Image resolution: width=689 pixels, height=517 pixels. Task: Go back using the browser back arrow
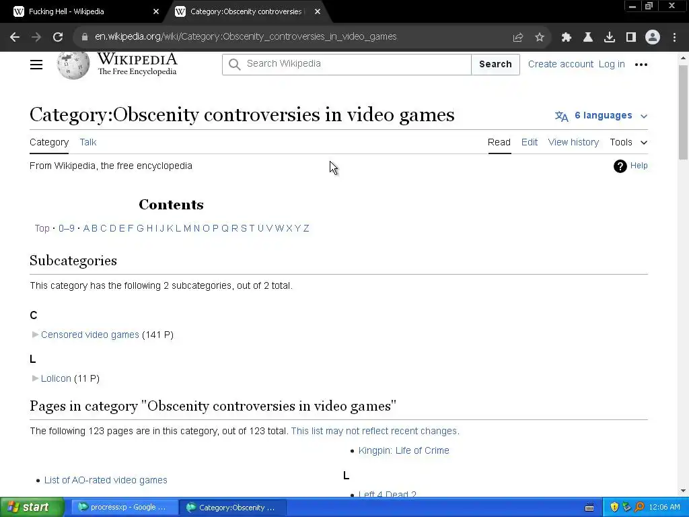15,37
